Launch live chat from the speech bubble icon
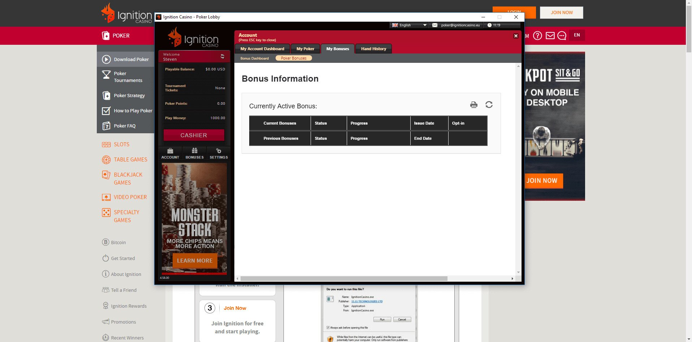This screenshot has height=342, width=692. tap(562, 35)
